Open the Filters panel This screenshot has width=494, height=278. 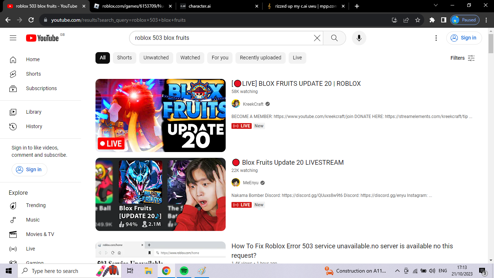(x=463, y=58)
